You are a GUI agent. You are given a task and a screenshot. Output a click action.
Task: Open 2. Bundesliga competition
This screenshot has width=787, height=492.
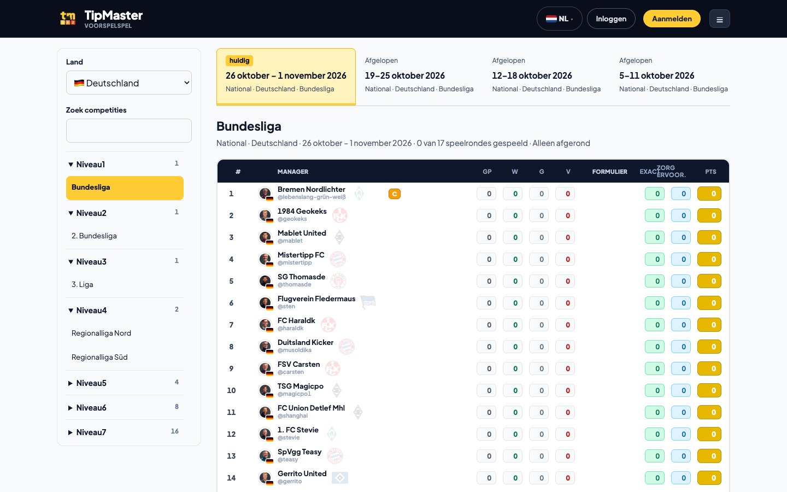click(125, 236)
